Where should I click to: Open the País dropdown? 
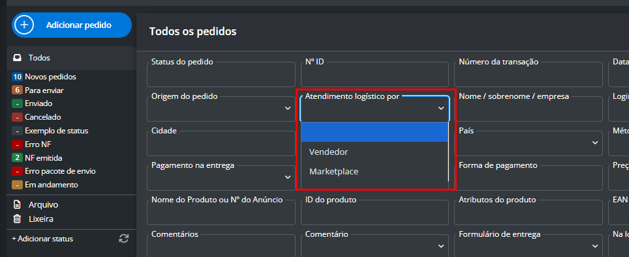(529, 143)
